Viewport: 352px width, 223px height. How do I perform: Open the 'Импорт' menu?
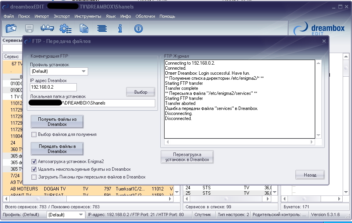[x=42, y=16]
